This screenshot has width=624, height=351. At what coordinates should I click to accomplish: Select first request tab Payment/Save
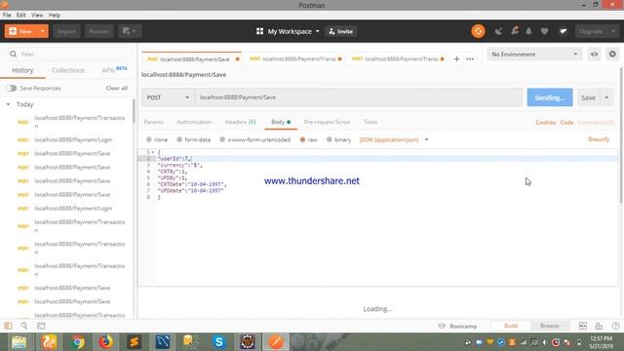[x=192, y=58]
